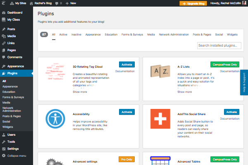The height and width of the screenshot is (165, 248).
Task: Open My Sites network icon
Action: tap(12, 3)
